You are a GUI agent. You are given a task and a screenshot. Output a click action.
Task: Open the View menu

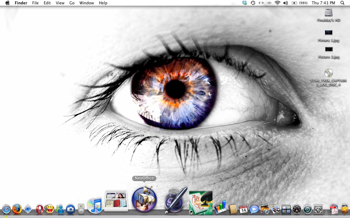click(60, 3)
